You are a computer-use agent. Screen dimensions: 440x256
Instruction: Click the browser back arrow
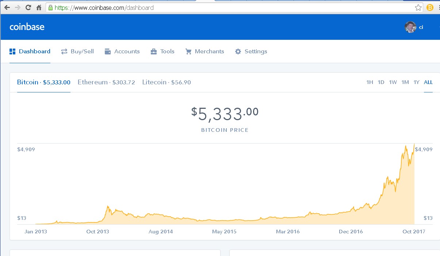(7, 7)
